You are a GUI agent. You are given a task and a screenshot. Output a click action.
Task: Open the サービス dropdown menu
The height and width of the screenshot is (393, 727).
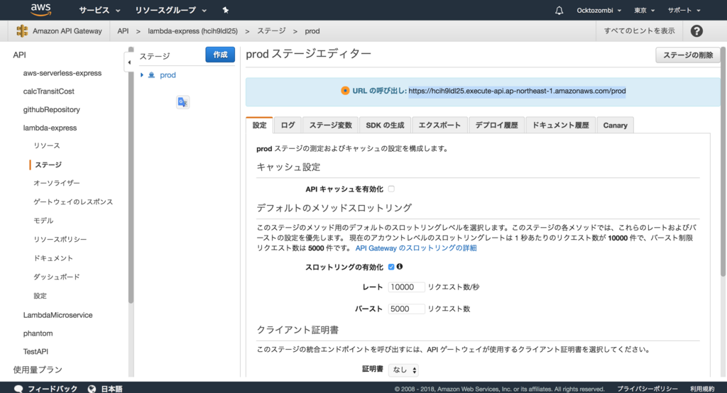pos(99,10)
